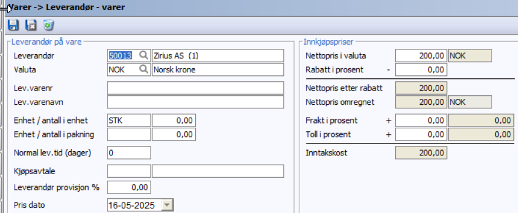Click the Rabatt i prosent field

(421, 70)
